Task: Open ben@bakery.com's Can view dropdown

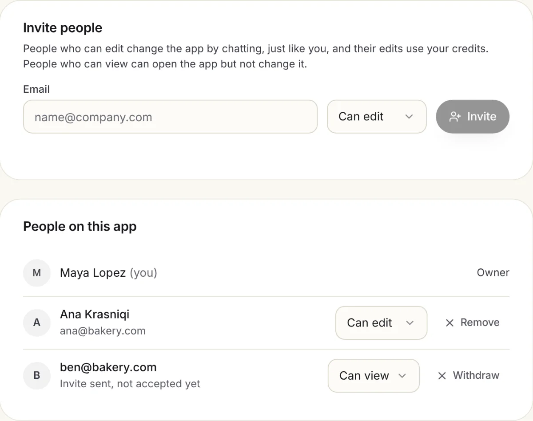Action: (x=374, y=376)
